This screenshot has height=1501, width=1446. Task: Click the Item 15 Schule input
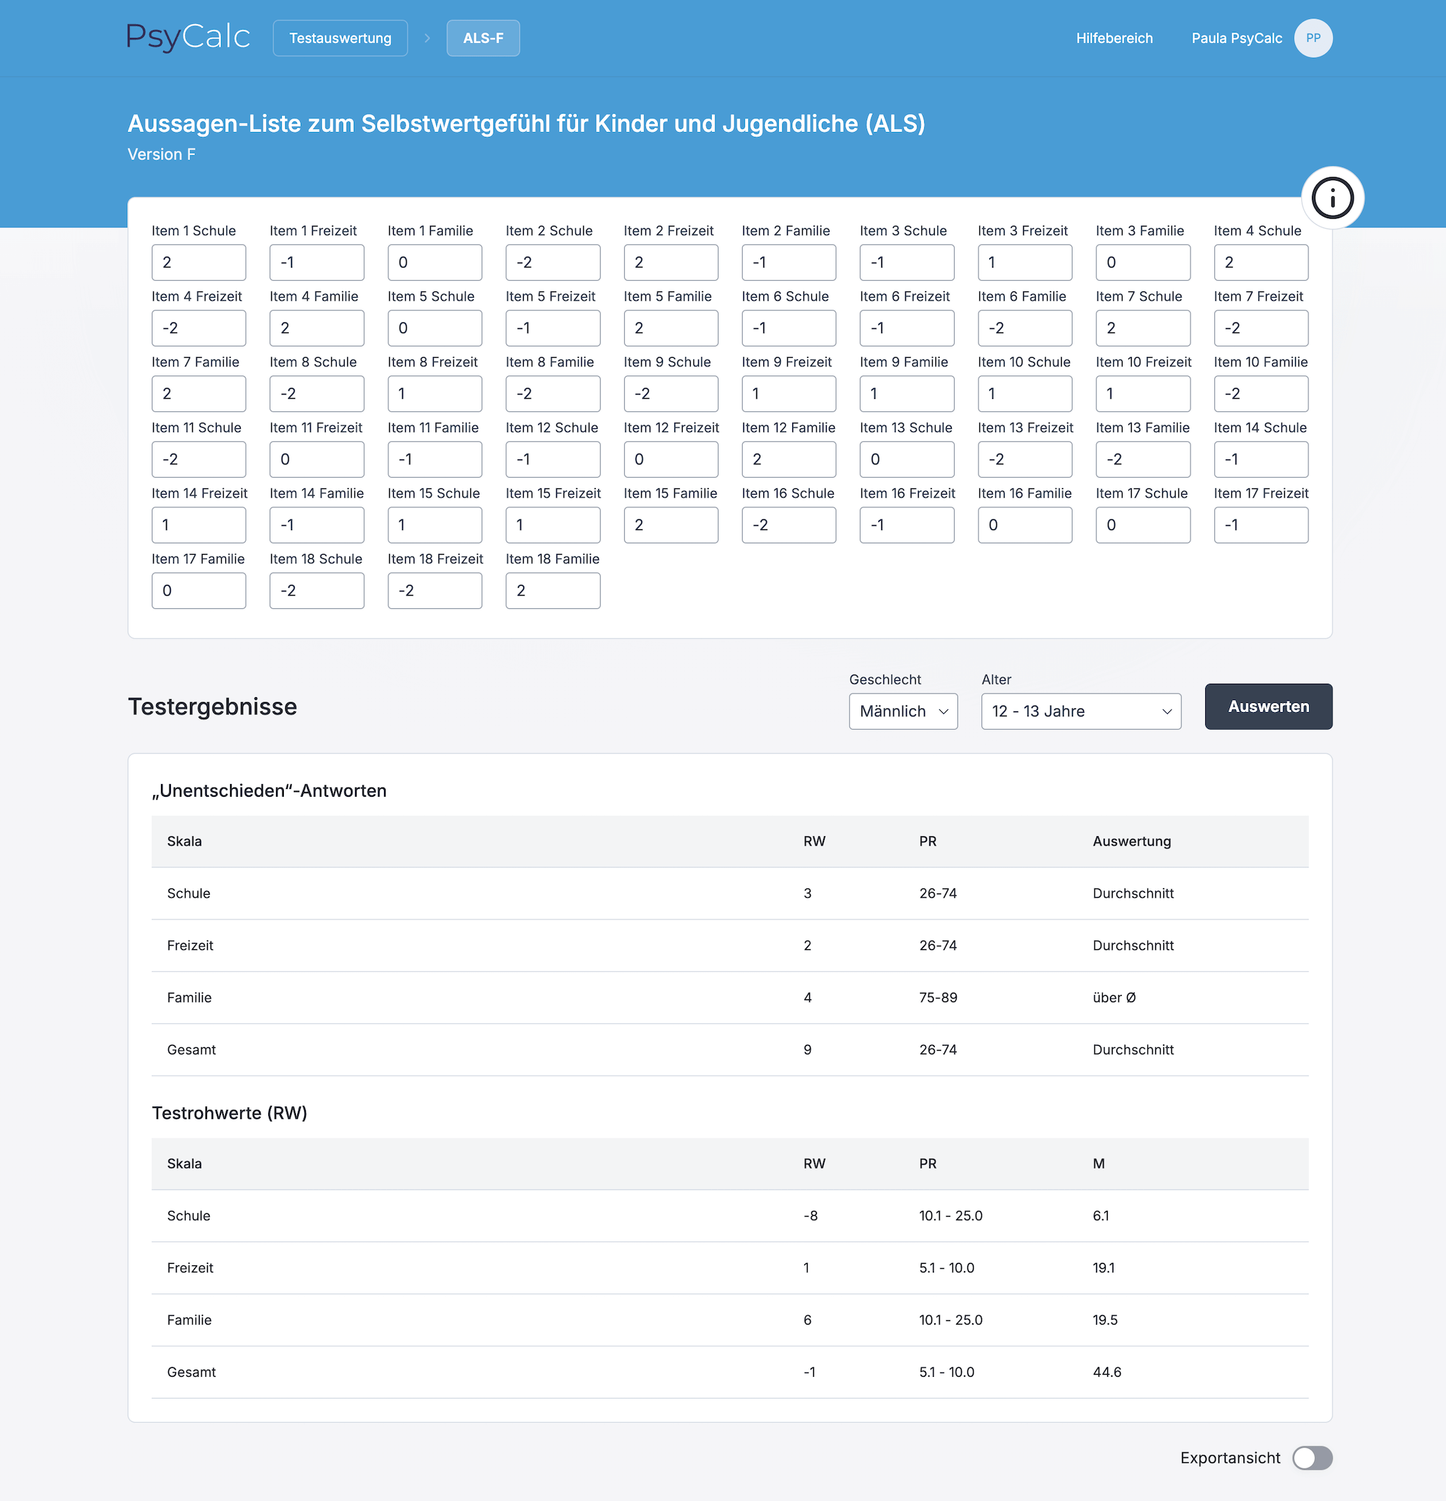[x=434, y=525]
